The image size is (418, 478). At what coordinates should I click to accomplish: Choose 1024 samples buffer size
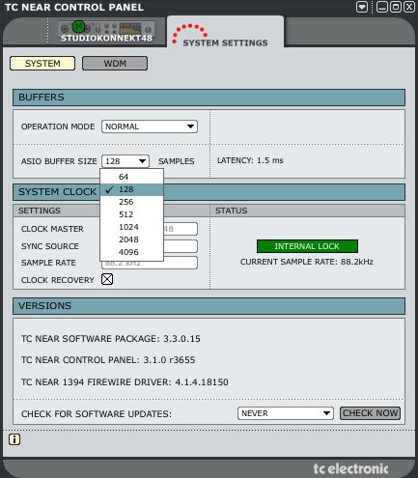coord(132,227)
